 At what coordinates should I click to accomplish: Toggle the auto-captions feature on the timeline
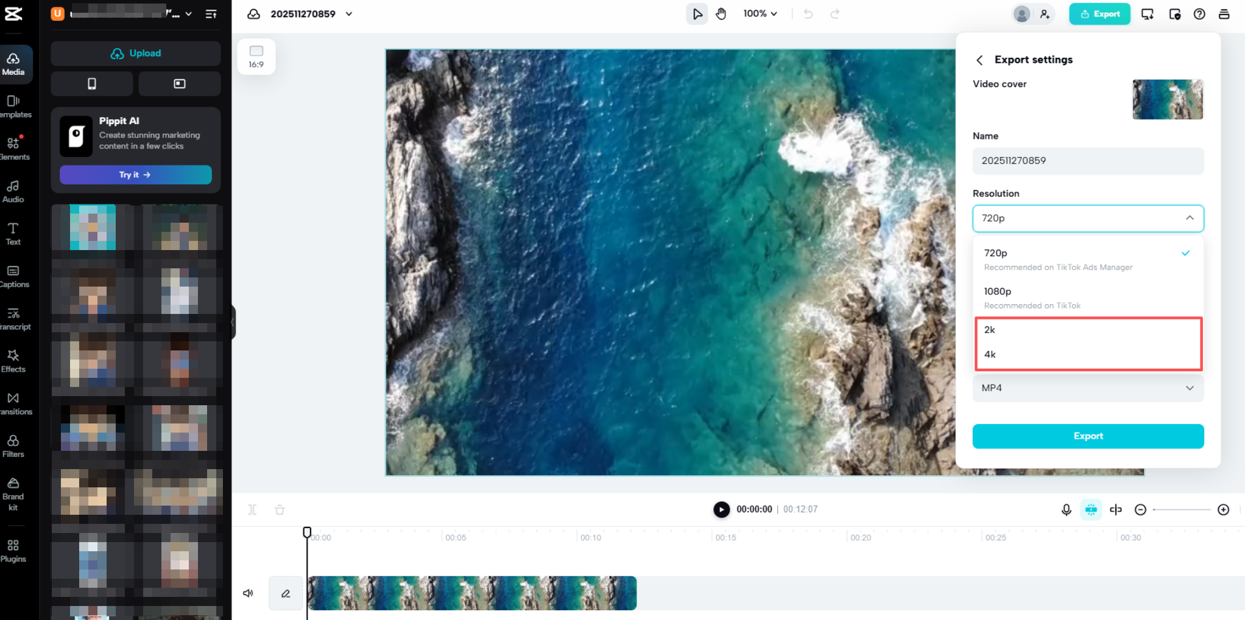1091,509
